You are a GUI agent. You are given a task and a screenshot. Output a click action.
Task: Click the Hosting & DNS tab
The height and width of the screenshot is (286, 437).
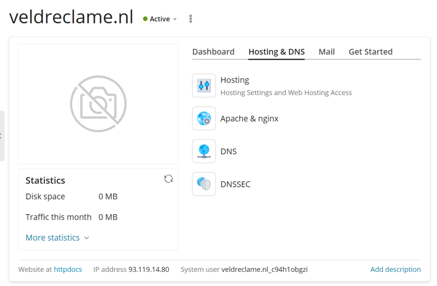pyautogui.click(x=276, y=51)
